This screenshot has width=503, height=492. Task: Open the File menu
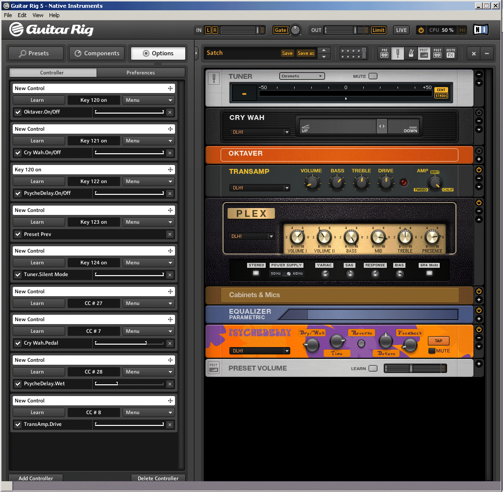tap(8, 15)
